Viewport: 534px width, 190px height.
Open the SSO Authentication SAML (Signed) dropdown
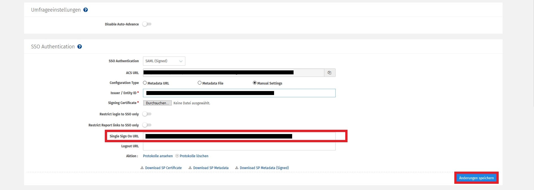pyautogui.click(x=164, y=61)
